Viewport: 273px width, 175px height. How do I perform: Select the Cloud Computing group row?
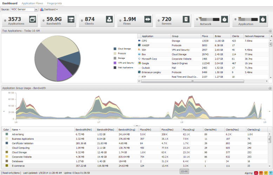(x=135, y=148)
